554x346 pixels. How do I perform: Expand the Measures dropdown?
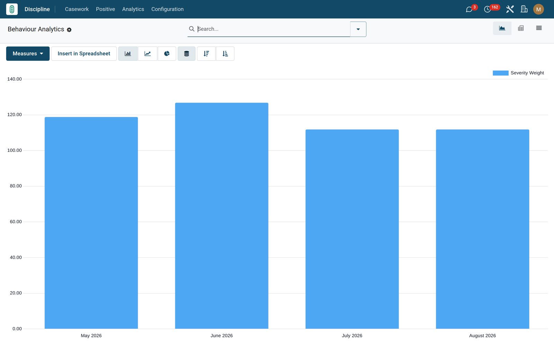pos(28,54)
